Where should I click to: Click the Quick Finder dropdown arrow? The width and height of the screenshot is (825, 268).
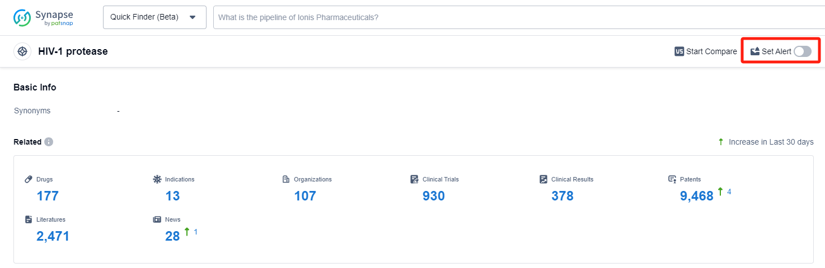[193, 17]
